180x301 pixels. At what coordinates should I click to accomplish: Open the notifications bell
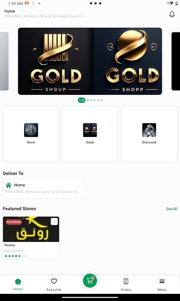tap(172, 14)
